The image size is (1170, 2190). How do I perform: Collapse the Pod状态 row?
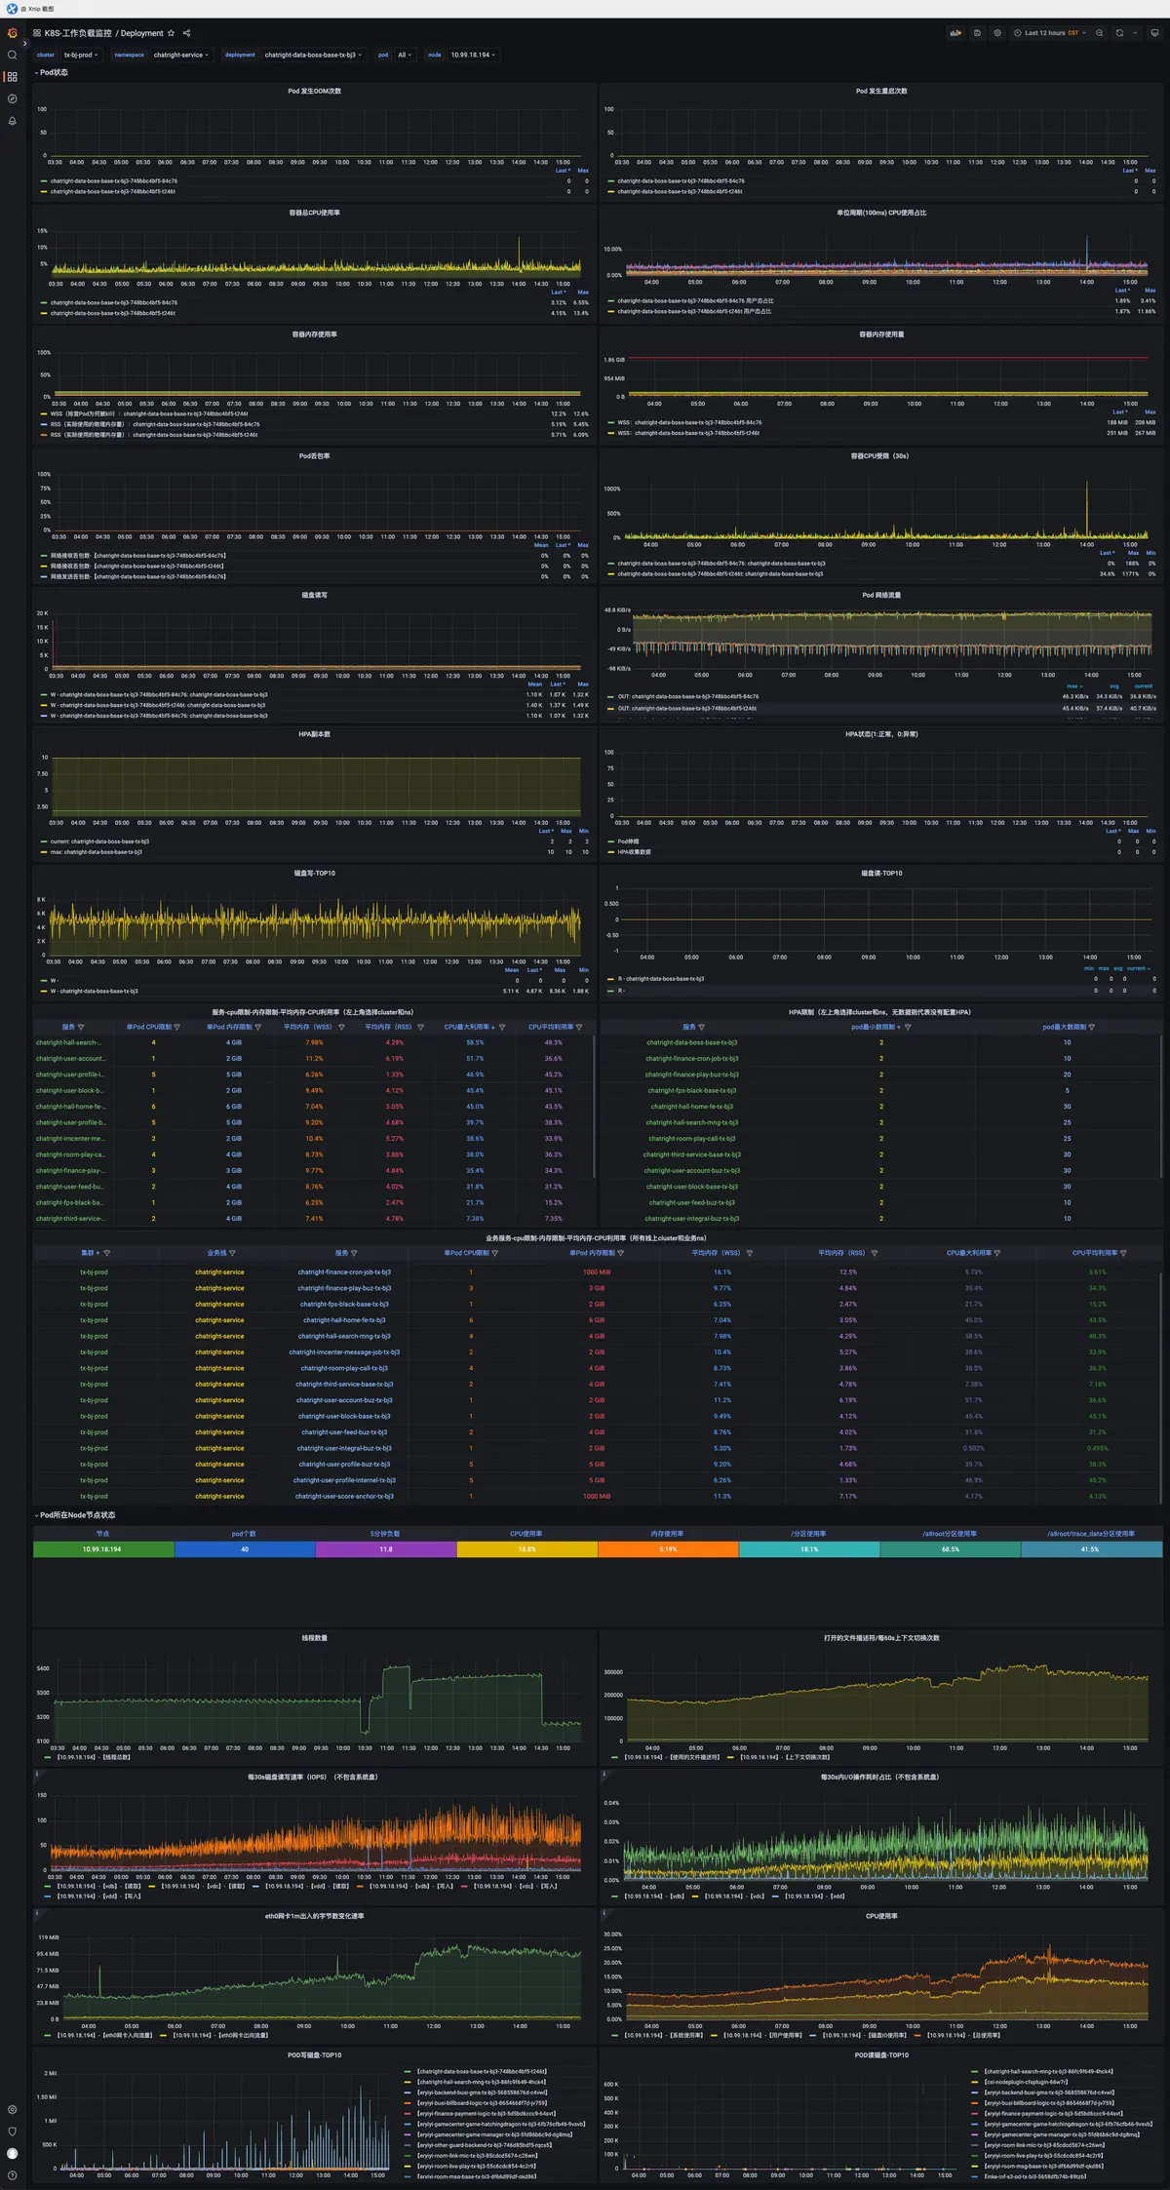tap(52, 72)
